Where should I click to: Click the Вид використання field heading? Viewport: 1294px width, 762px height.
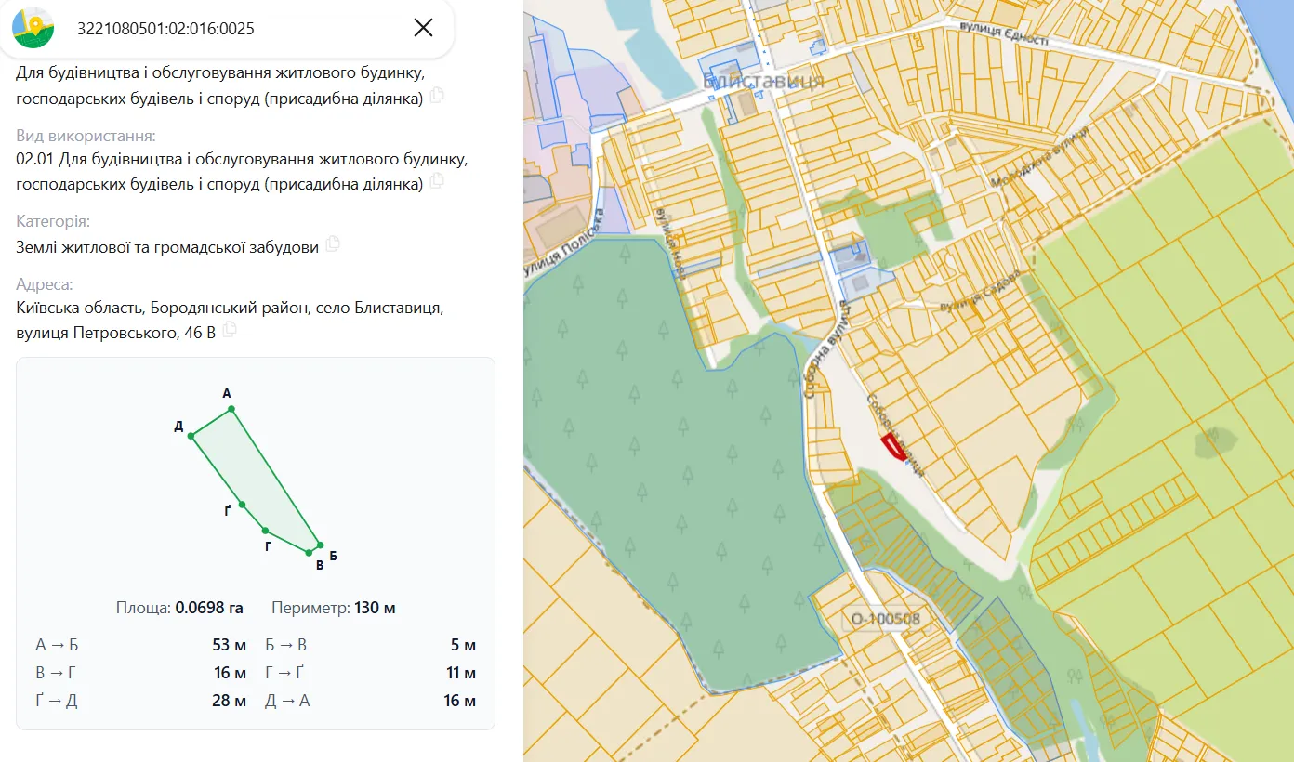[x=86, y=136]
